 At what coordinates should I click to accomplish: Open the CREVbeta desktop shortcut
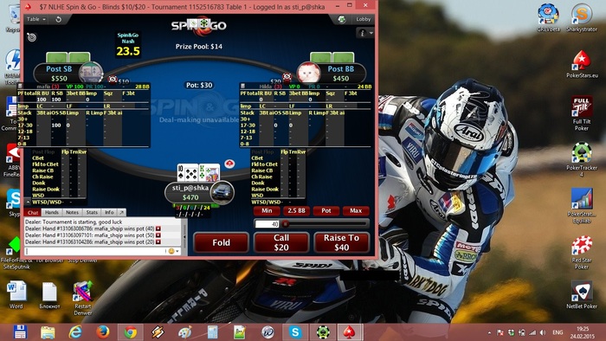coord(548,17)
